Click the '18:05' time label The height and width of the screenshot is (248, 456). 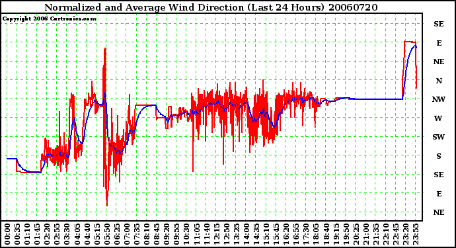[316, 234]
